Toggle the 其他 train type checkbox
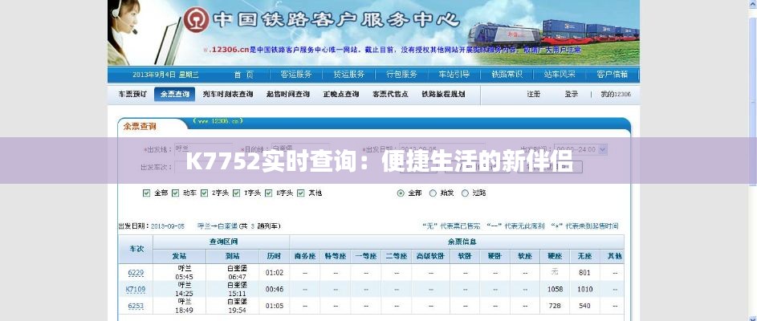Viewport: 757px width, 321px height. (x=301, y=193)
